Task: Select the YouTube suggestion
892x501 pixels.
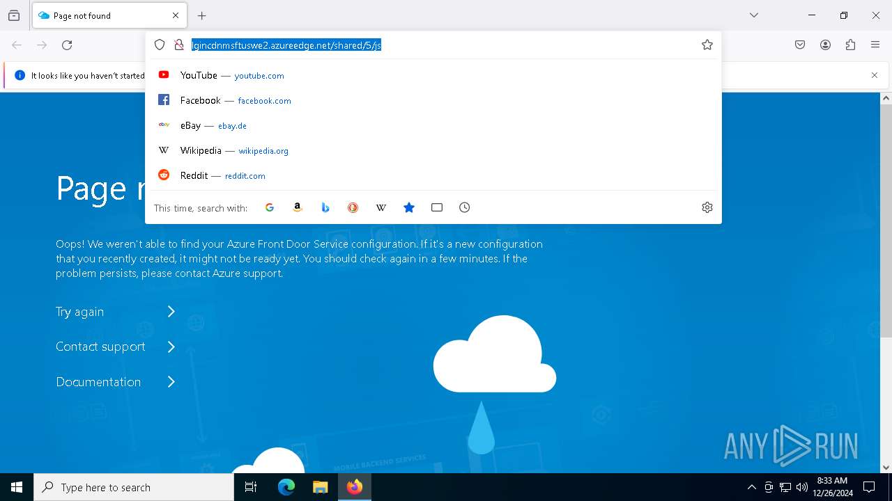Action: point(433,75)
